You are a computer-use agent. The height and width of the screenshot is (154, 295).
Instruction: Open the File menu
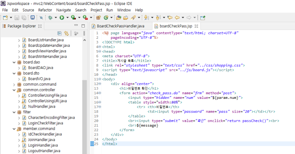coord(5,10)
